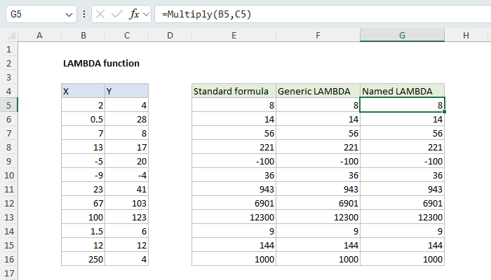Select column E header
The width and height of the screenshot is (491, 280).
click(234, 35)
